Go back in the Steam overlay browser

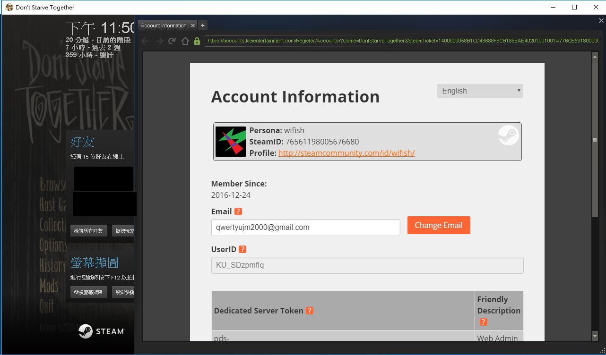coord(145,41)
